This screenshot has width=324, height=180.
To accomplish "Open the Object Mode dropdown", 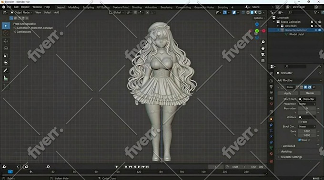I will [21, 12].
